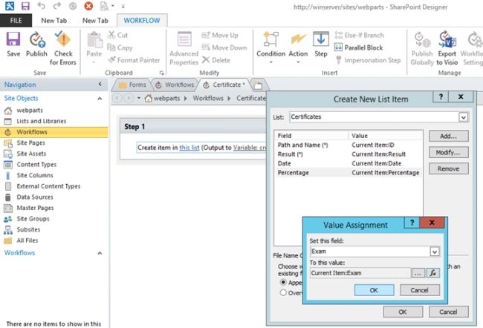Select the Append radio button
Screen dimensions: 483x328
[x=283, y=282]
